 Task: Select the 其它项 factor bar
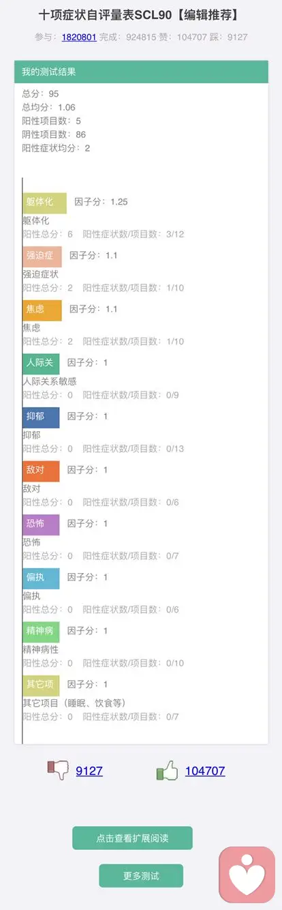click(41, 685)
